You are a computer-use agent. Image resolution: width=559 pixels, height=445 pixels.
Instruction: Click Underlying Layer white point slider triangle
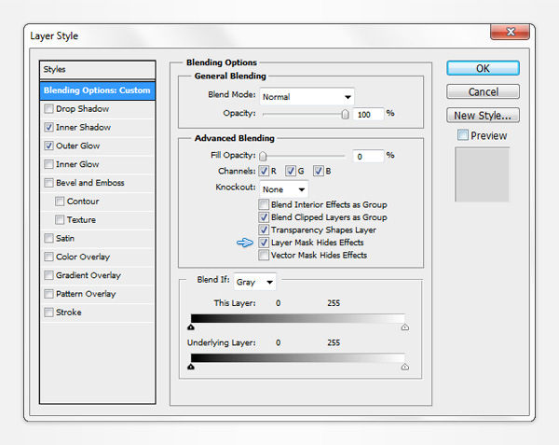[404, 367]
